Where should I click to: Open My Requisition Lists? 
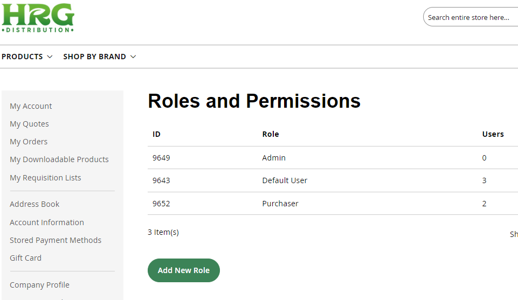point(45,178)
